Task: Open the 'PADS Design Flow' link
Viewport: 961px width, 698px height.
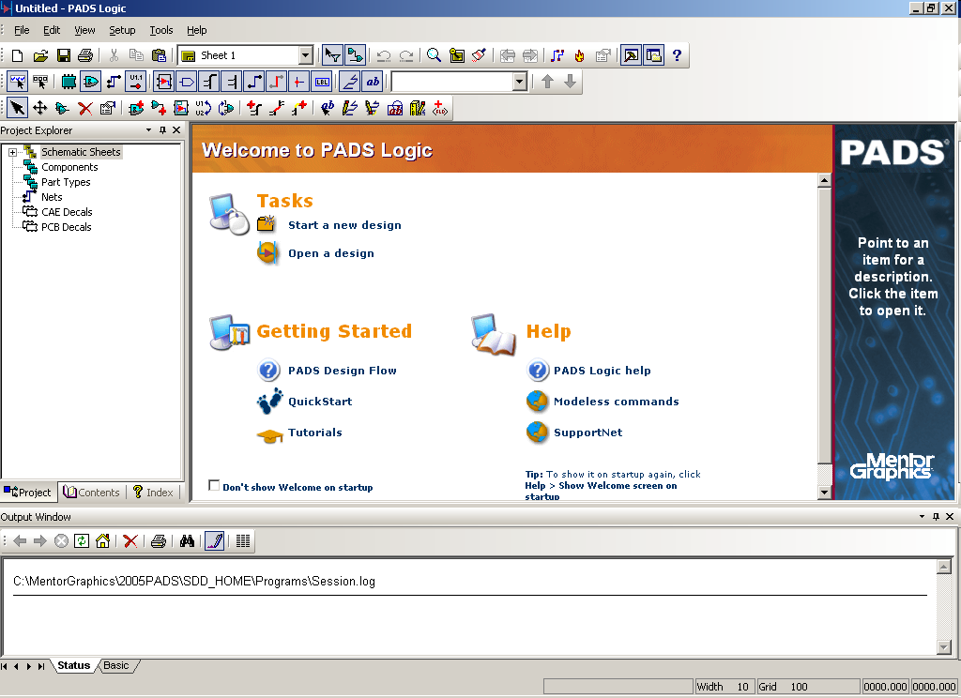Action: [x=342, y=371]
